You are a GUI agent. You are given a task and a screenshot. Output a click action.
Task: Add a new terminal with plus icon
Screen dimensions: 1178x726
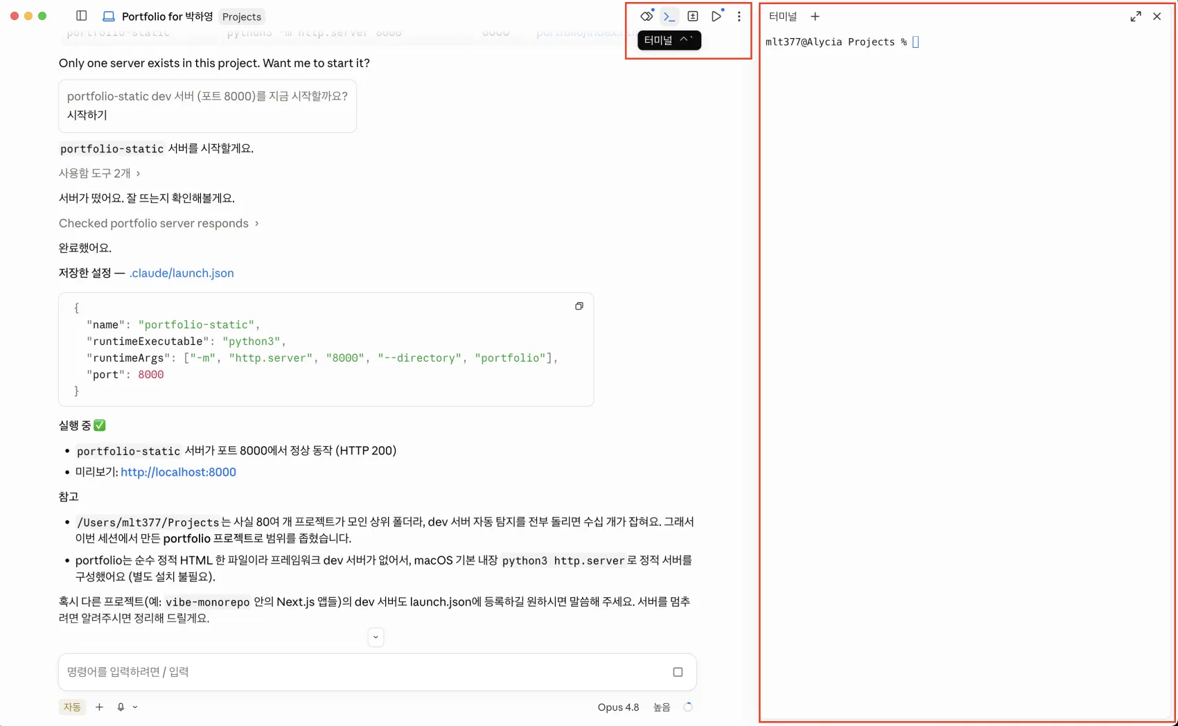815,16
